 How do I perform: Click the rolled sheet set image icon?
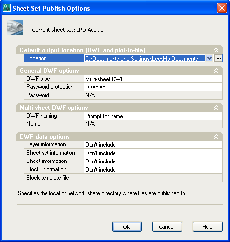tap(15, 27)
